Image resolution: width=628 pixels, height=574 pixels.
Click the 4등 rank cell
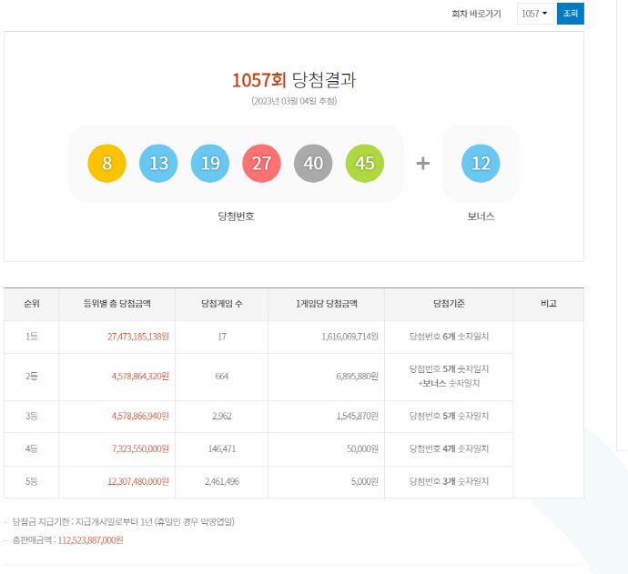pos(32,449)
